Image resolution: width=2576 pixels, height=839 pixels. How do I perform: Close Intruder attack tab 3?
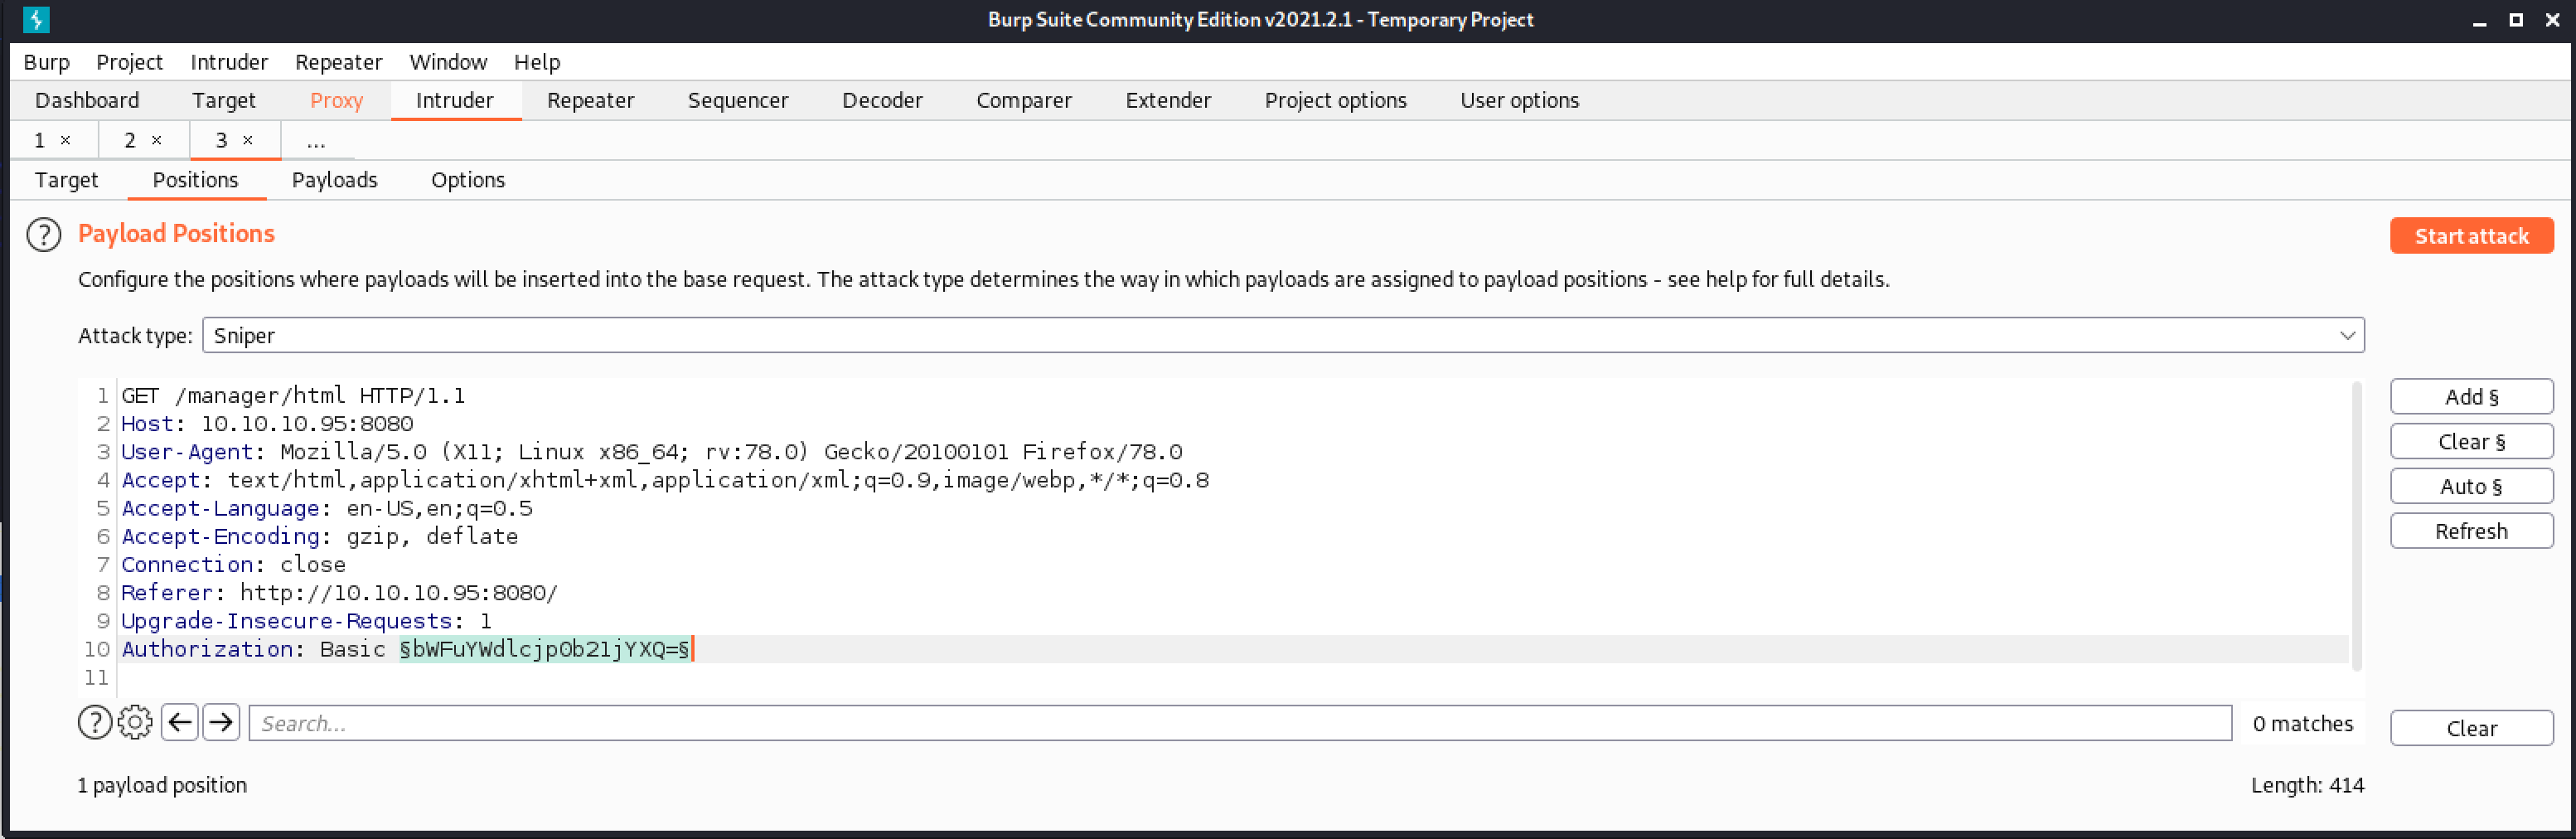(248, 140)
